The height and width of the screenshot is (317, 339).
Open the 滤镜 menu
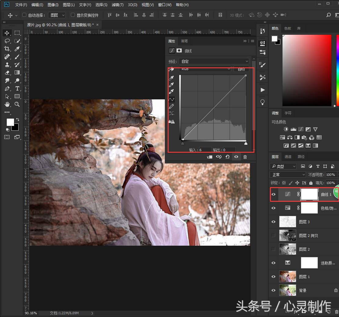point(117,5)
